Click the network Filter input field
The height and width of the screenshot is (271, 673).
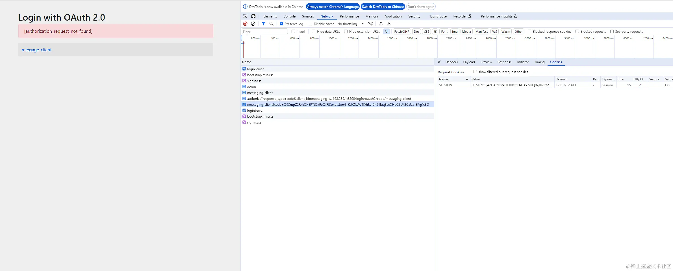265,32
